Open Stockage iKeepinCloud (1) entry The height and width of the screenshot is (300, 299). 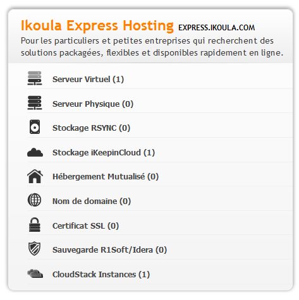pos(104,153)
